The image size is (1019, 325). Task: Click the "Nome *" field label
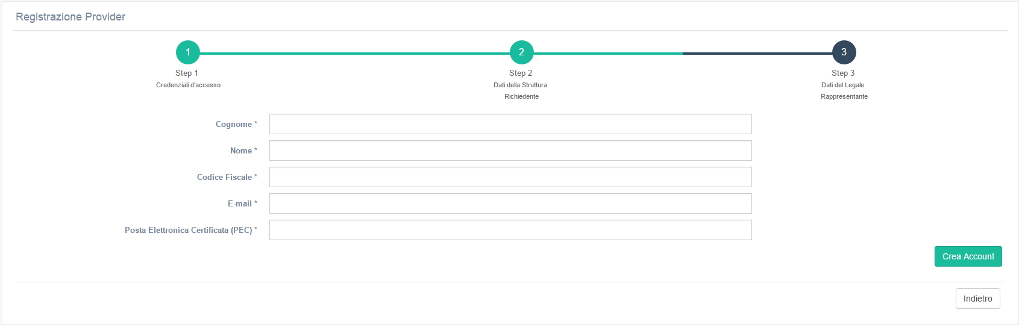[243, 150]
